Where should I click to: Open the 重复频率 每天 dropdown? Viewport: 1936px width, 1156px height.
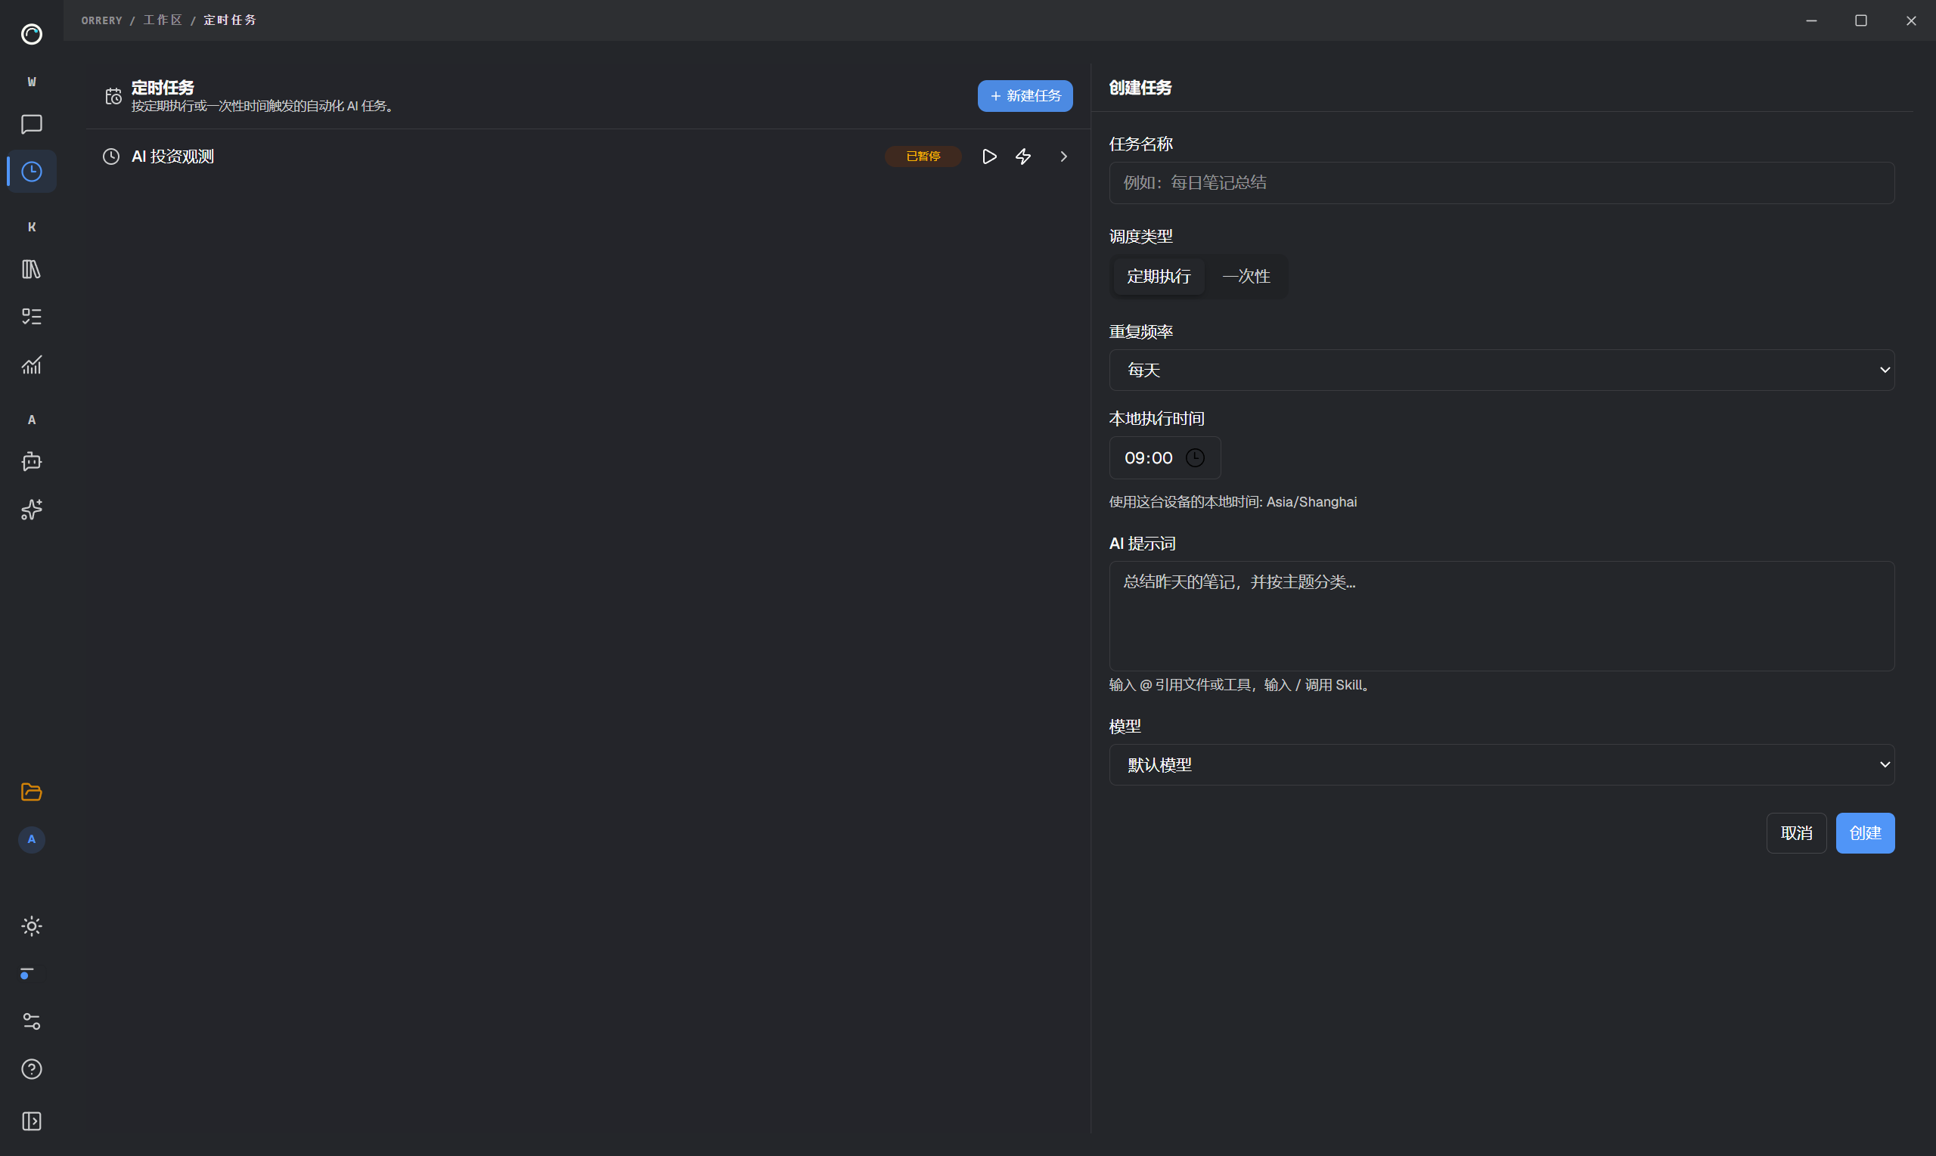pyautogui.click(x=1501, y=370)
